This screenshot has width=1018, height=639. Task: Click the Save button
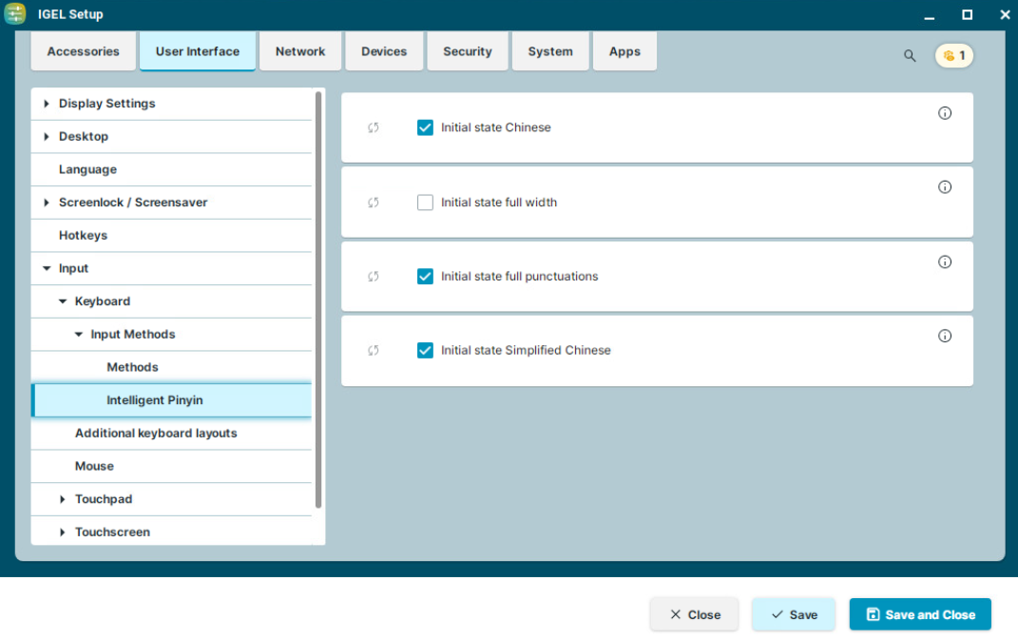pyautogui.click(x=793, y=615)
